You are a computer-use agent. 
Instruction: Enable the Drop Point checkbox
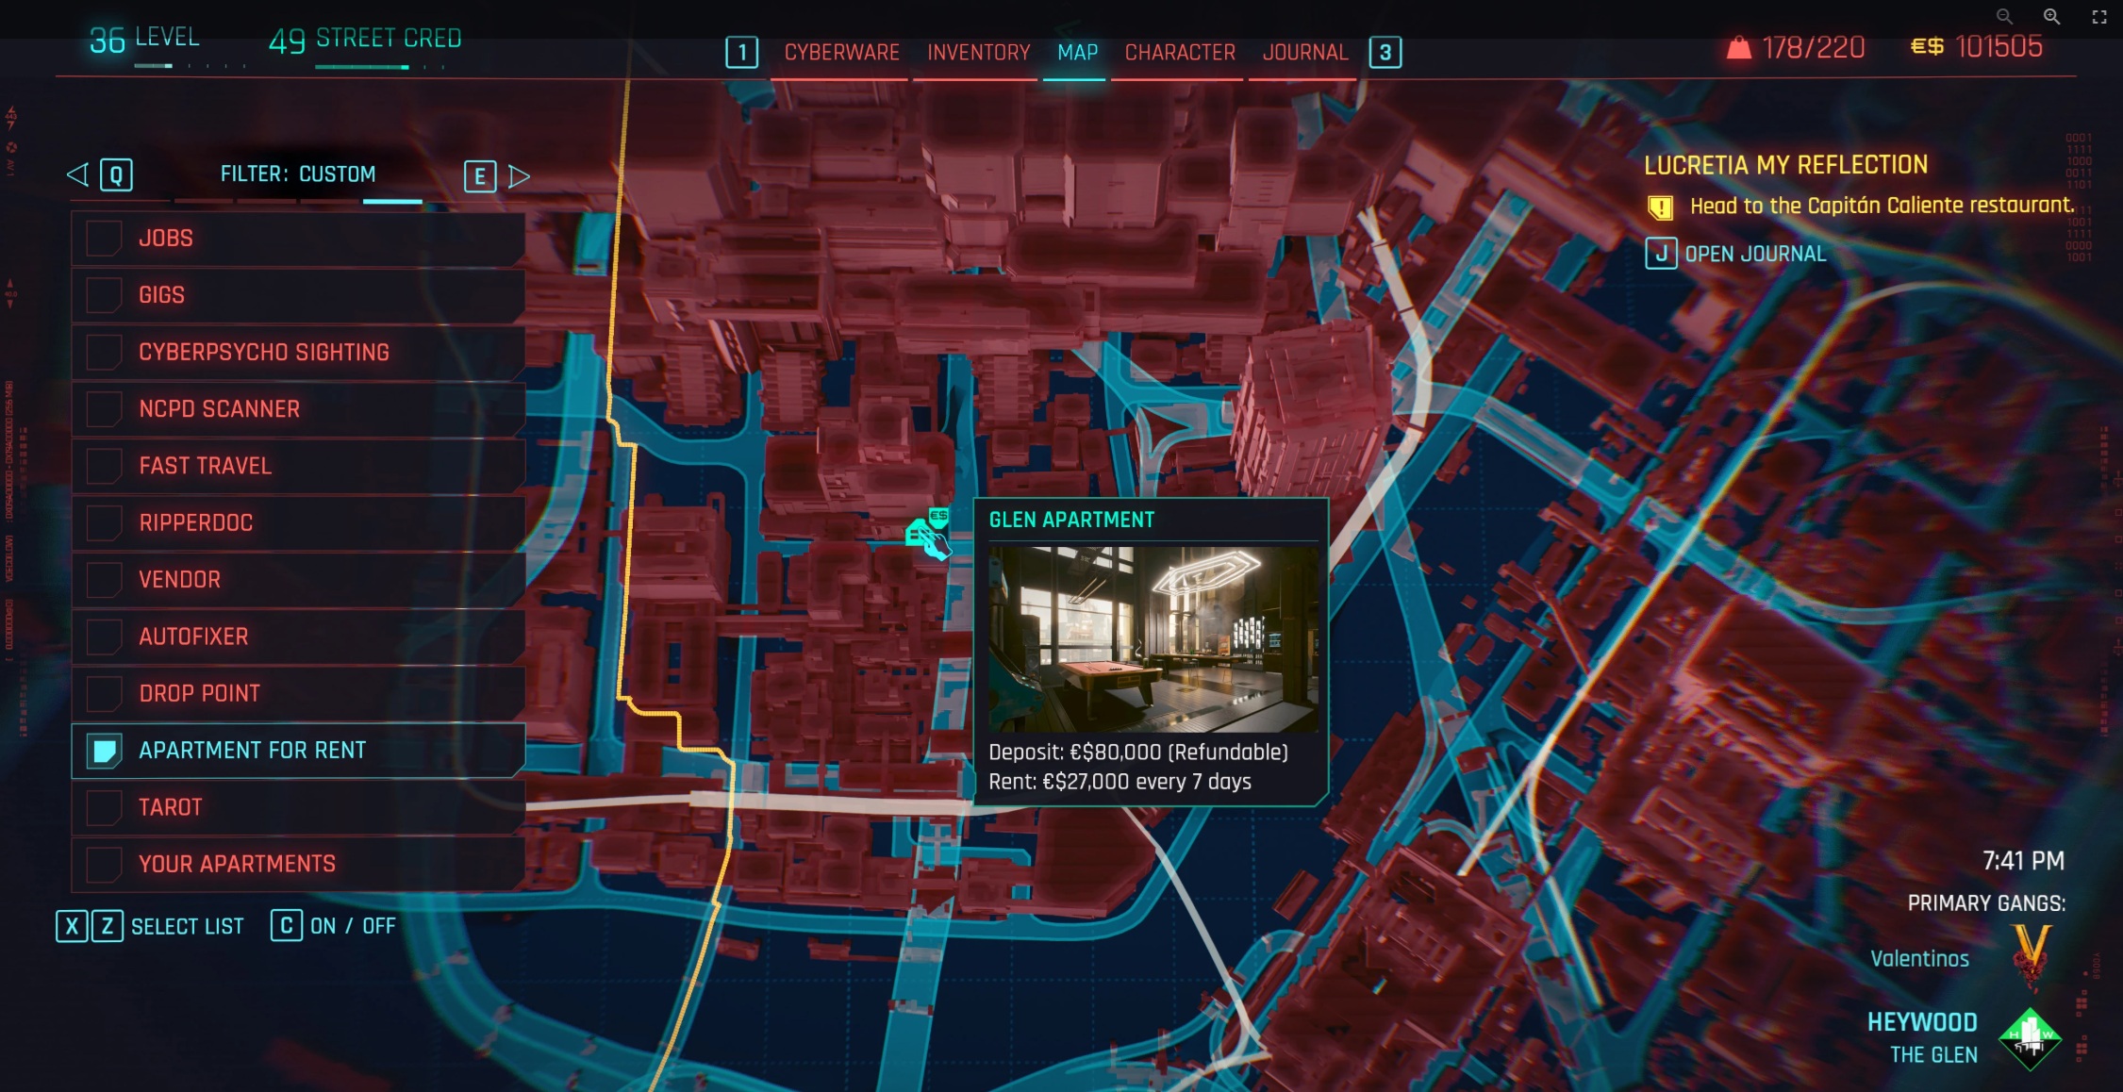(103, 693)
